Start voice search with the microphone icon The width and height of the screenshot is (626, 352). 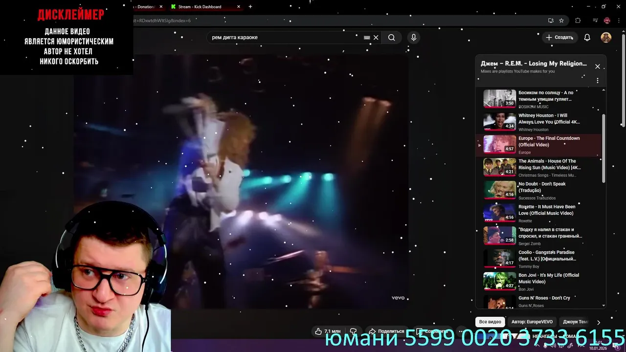tap(414, 38)
